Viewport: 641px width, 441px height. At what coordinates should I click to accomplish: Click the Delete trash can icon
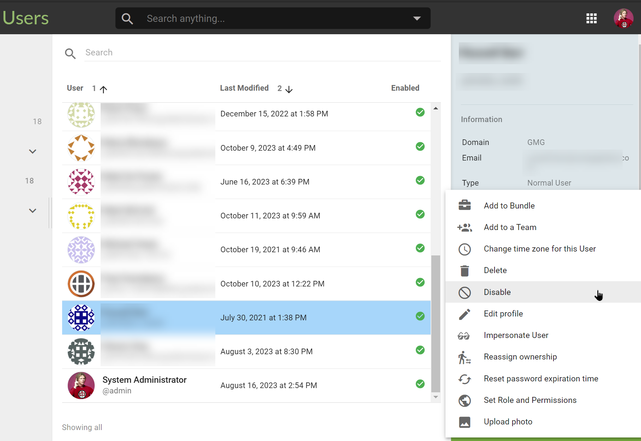point(465,271)
